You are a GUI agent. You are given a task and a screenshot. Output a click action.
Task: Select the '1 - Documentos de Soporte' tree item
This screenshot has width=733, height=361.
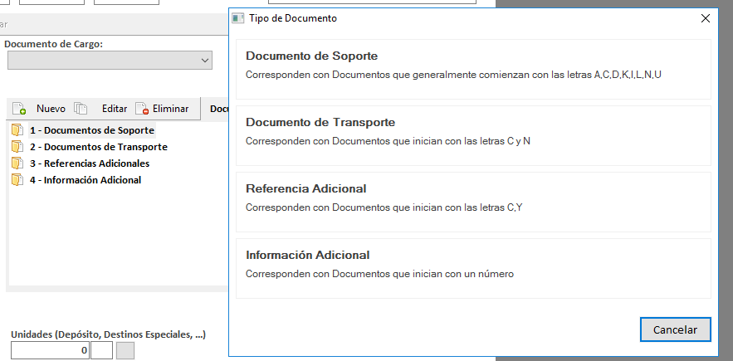[92, 130]
